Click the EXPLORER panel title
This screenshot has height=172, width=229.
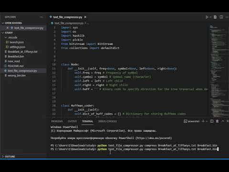(x=10, y=17)
